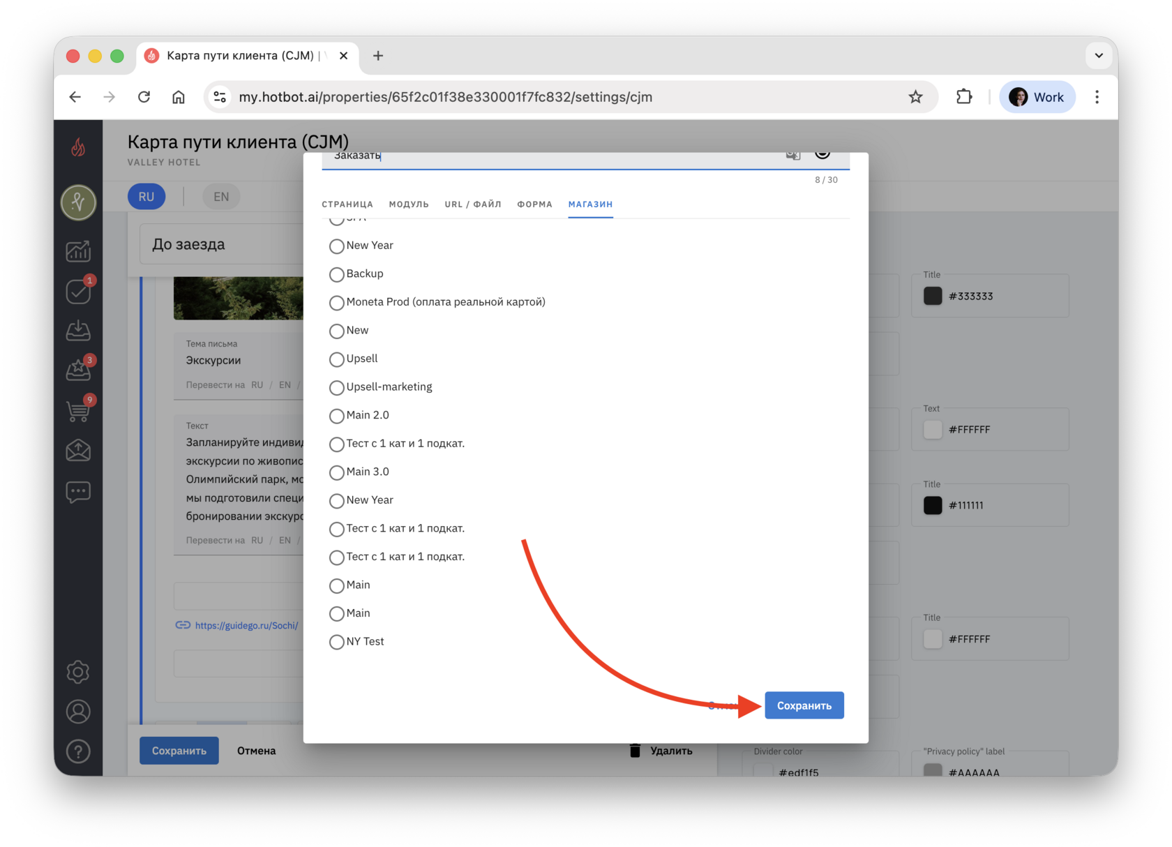This screenshot has width=1172, height=847.
Task: Open the ФОРМА tab
Action: (534, 204)
